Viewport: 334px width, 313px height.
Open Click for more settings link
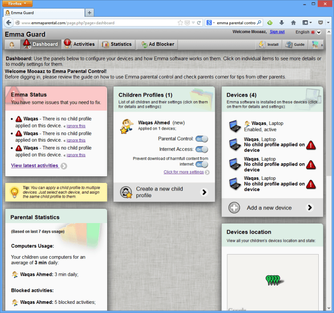[x=184, y=172]
